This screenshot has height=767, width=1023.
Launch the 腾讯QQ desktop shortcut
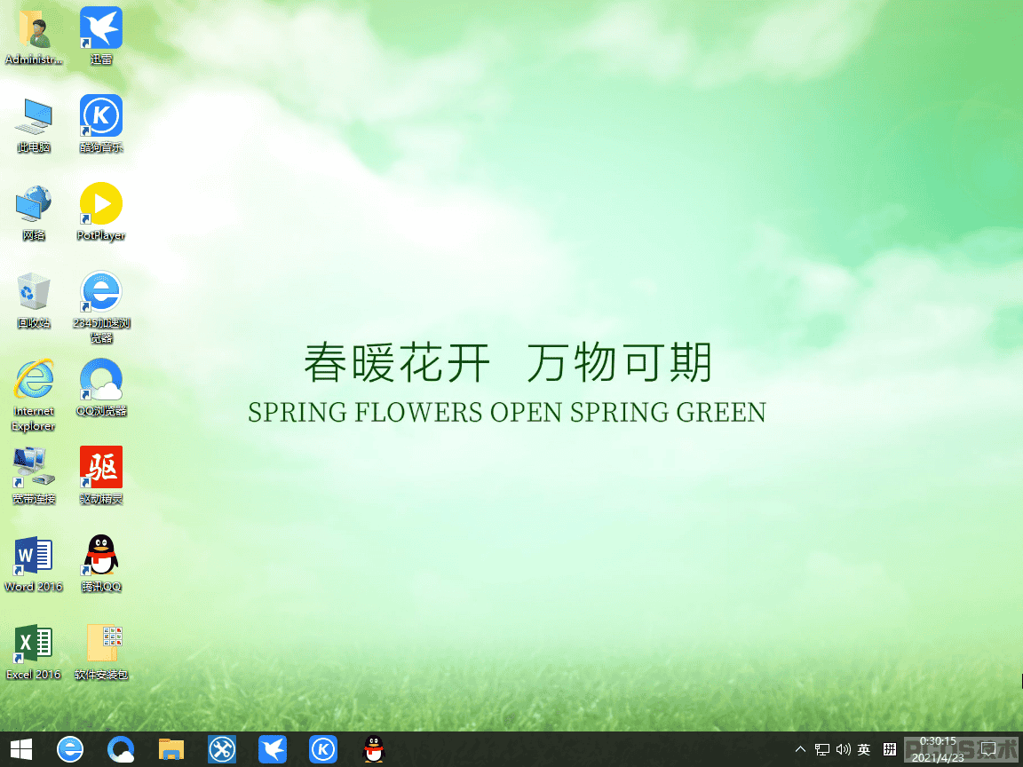point(101,565)
